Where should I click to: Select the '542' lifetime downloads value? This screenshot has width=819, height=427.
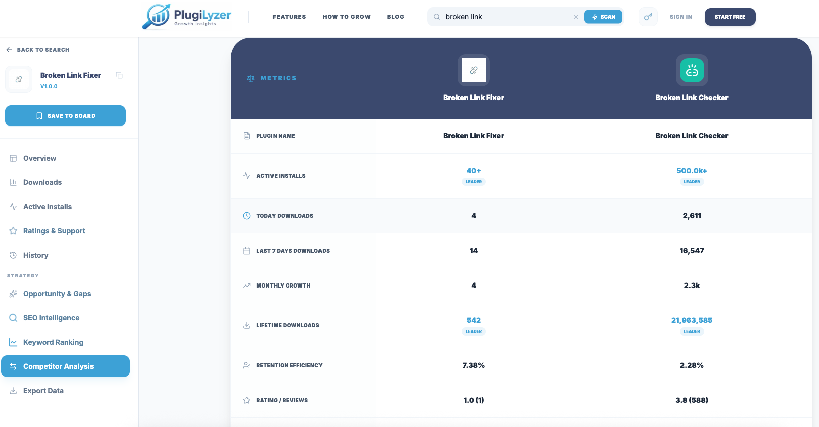pyautogui.click(x=474, y=320)
